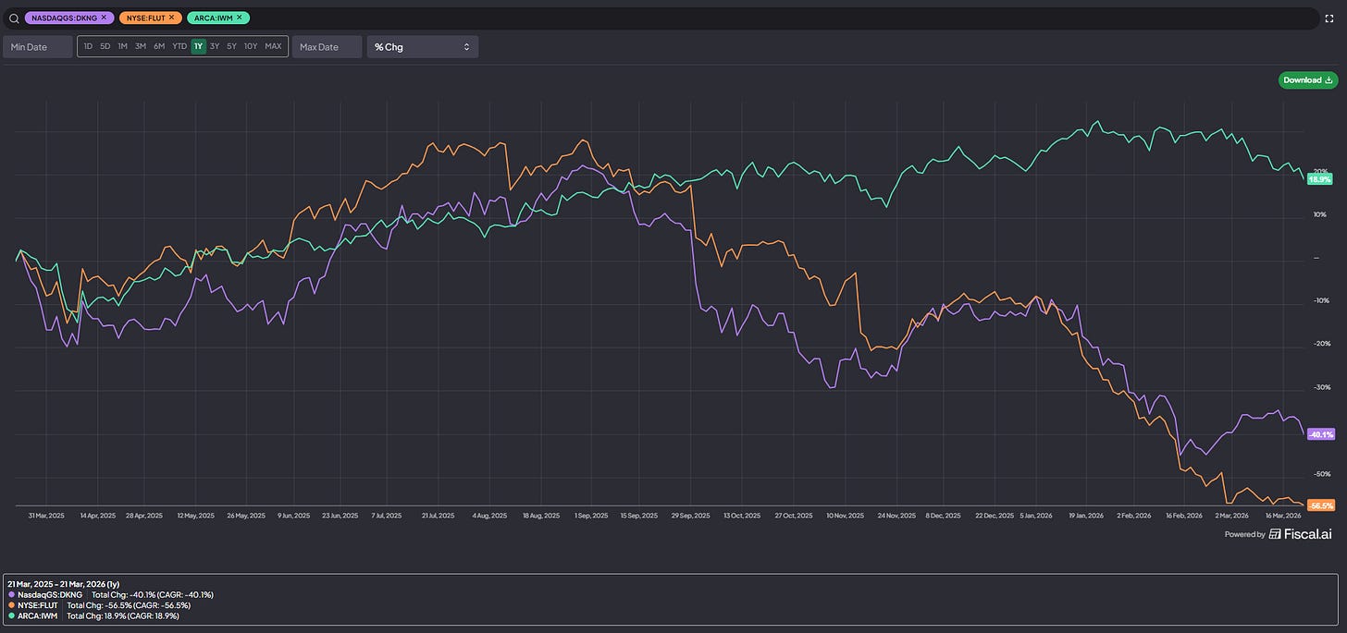The height and width of the screenshot is (633, 1347).
Task: Remove the NASDAQGS:DKNG ticker chip
Action: (x=104, y=18)
